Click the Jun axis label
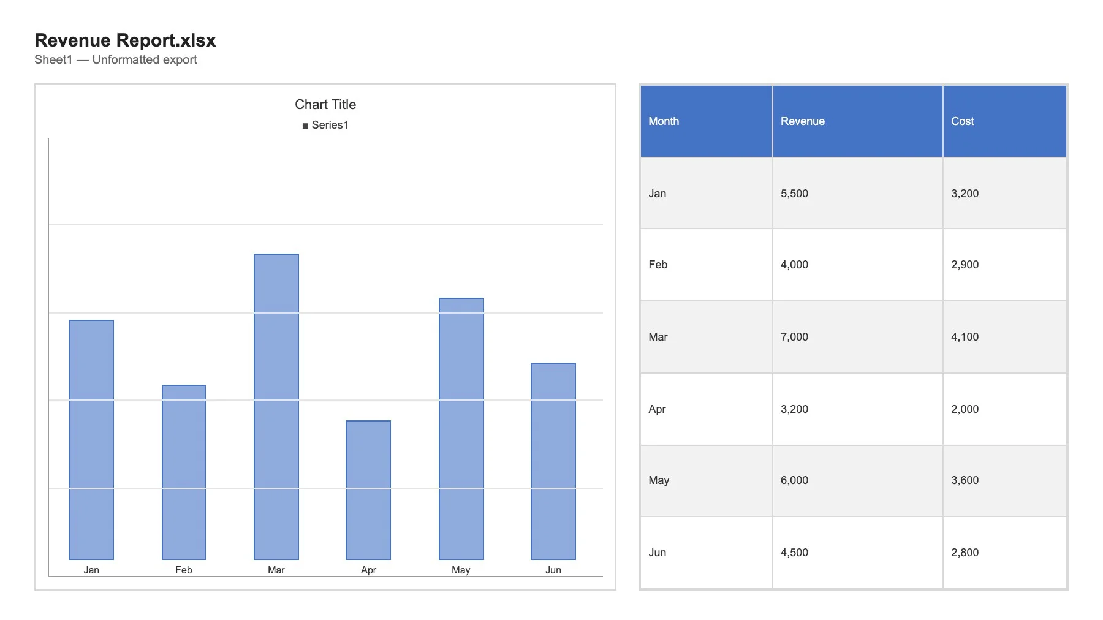Viewport: 1103px width, 620px height. [553, 570]
